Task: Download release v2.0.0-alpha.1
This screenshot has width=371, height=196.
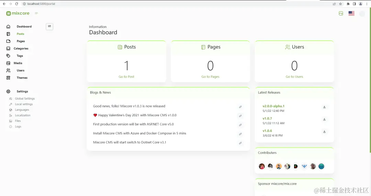Action: tap(324, 107)
